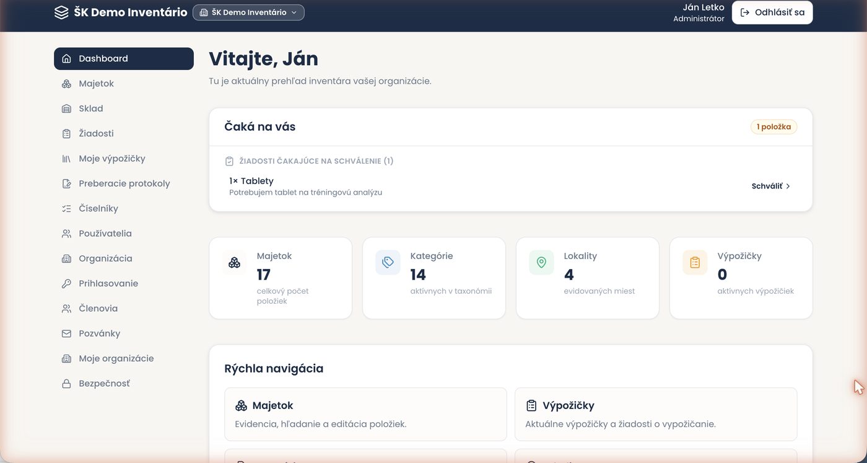The width and height of the screenshot is (867, 463).
Task: Select Prihlasovanie in sidebar
Action: click(x=124, y=283)
